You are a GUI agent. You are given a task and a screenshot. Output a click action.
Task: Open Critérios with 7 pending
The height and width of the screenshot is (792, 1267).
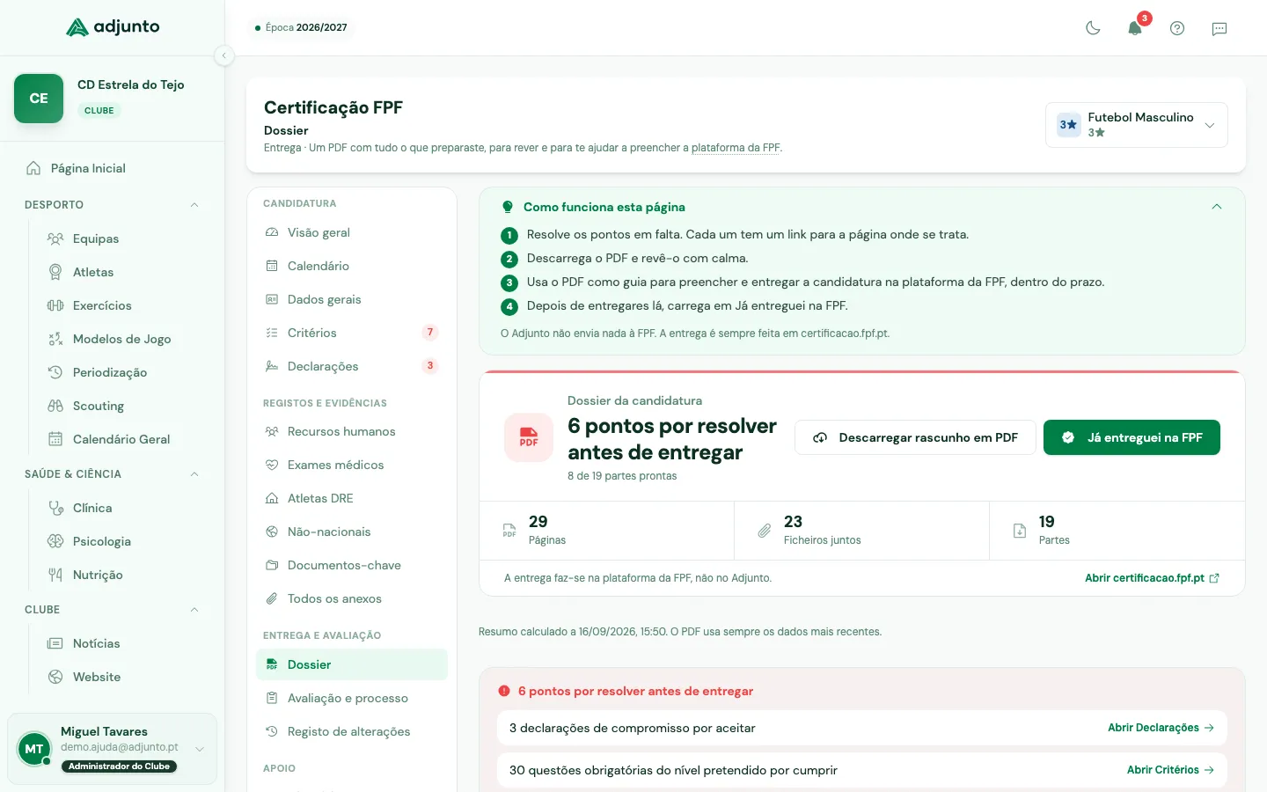click(x=351, y=333)
